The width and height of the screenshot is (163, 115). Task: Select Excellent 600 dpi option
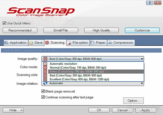93,79
